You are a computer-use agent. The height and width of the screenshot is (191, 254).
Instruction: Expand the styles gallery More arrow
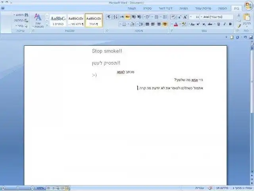(x=47, y=25)
